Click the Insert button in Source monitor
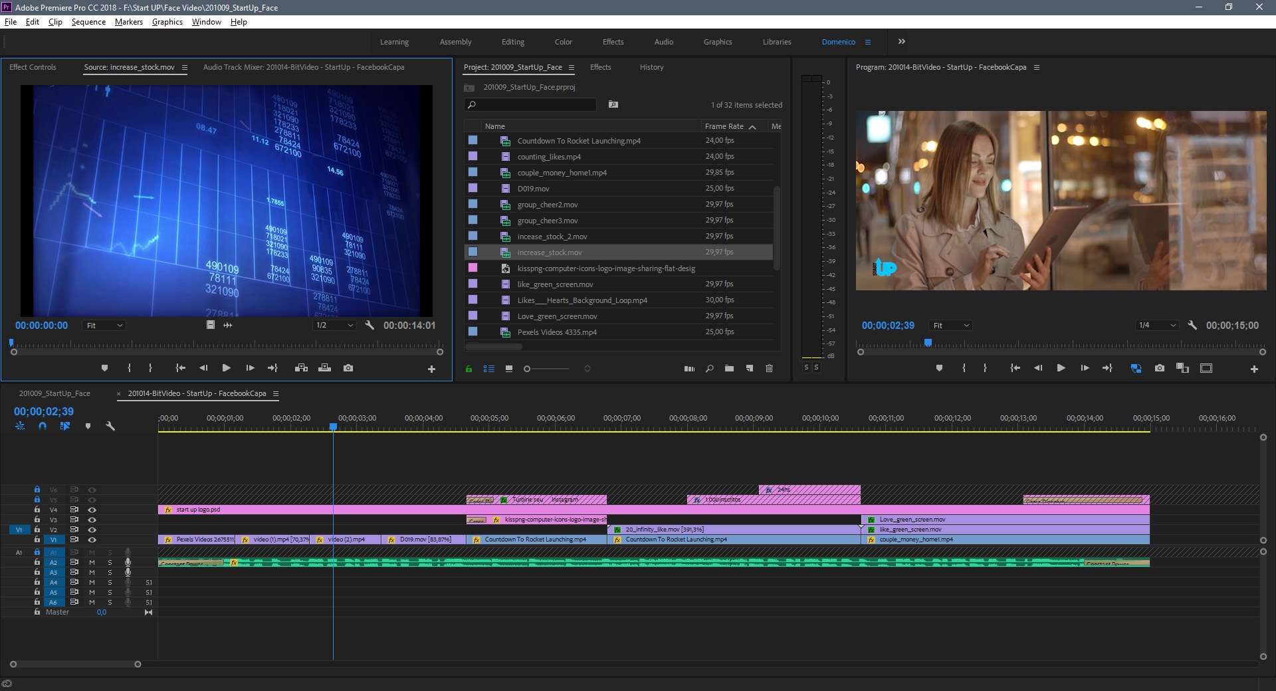The height and width of the screenshot is (691, 1276). pyautogui.click(x=301, y=368)
